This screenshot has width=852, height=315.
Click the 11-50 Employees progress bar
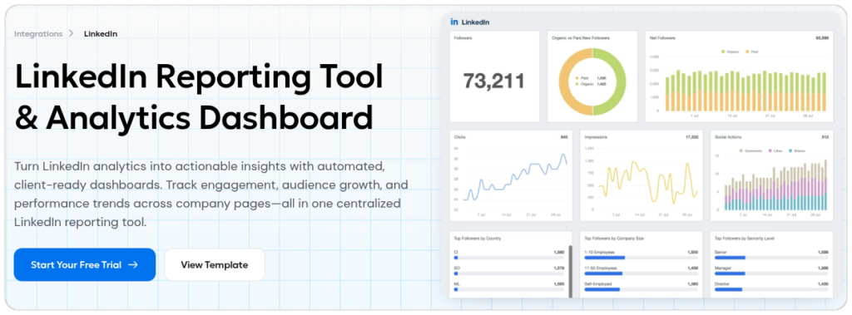pos(641,273)
